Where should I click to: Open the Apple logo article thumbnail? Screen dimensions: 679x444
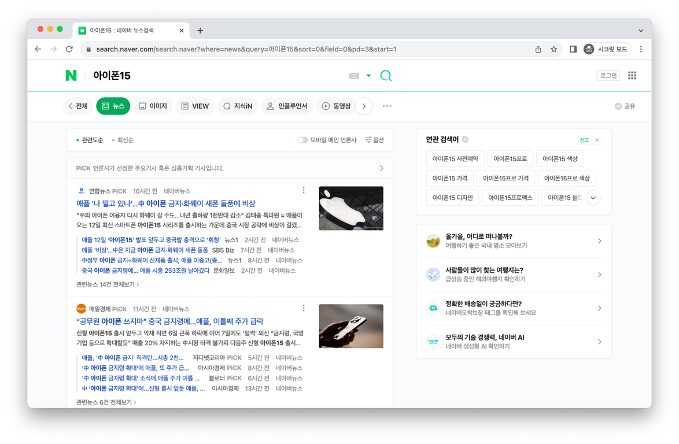coord(351,208)
